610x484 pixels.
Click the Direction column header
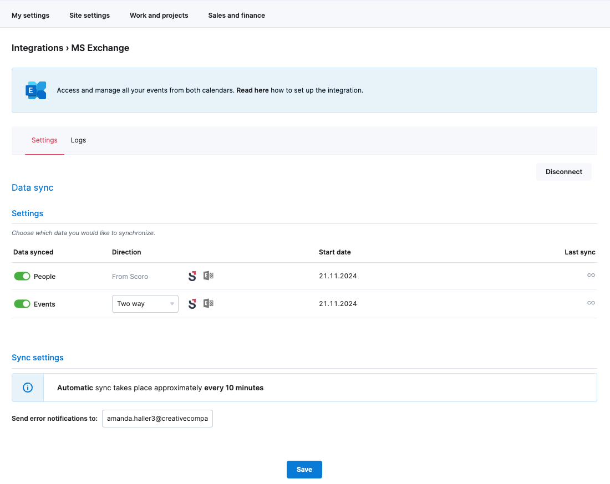126,252
